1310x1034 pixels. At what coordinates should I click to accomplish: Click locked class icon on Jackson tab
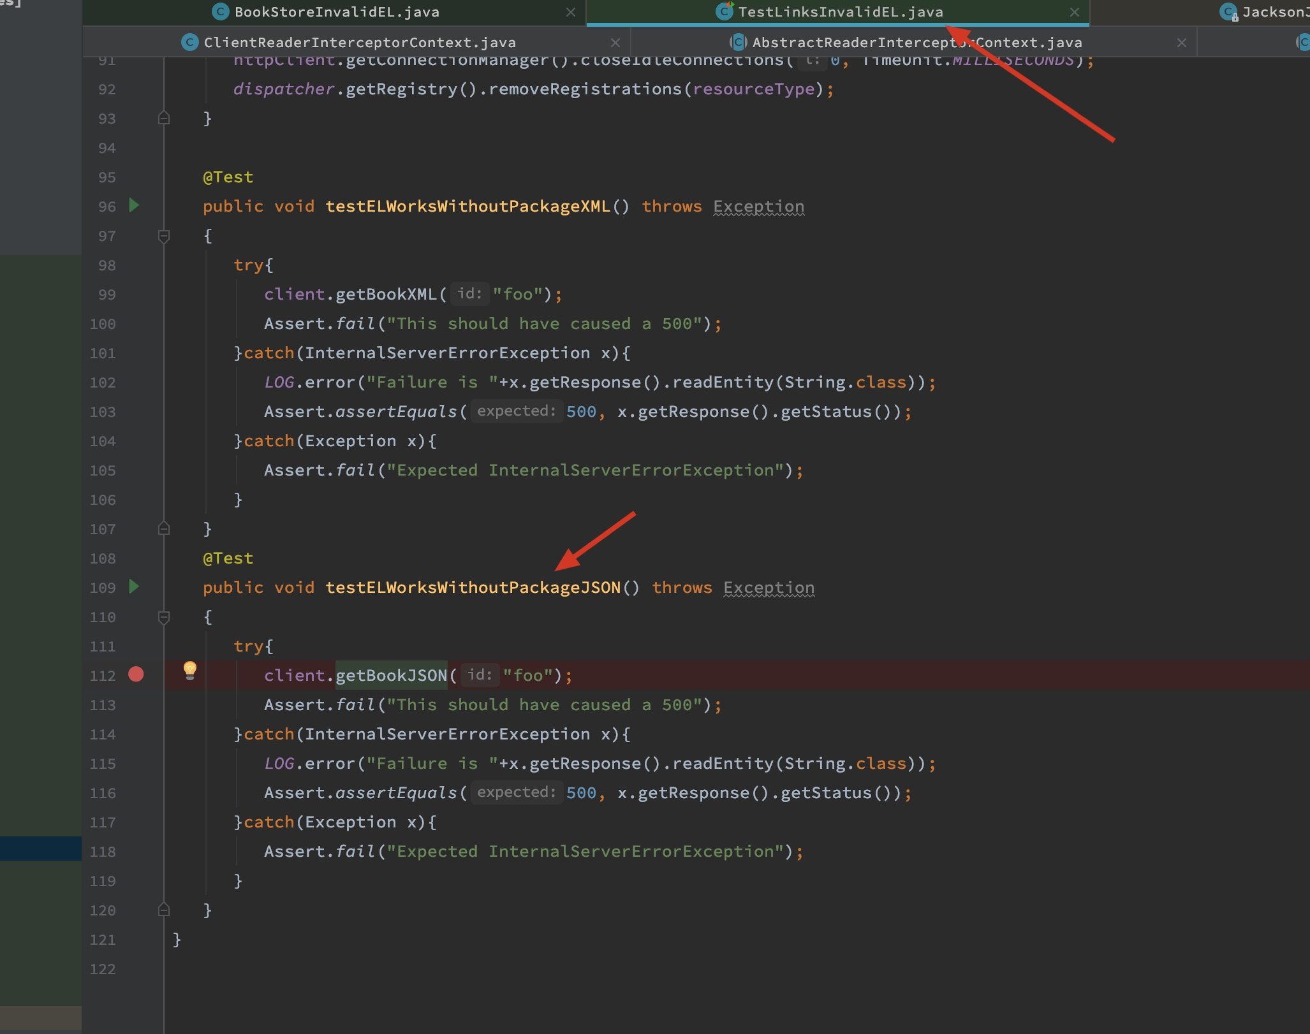tap(1228, 12)
